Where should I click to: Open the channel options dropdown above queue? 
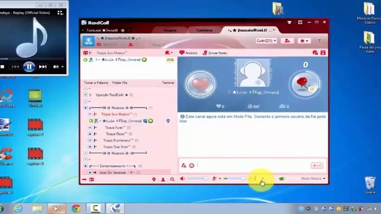tap(169, 53)
